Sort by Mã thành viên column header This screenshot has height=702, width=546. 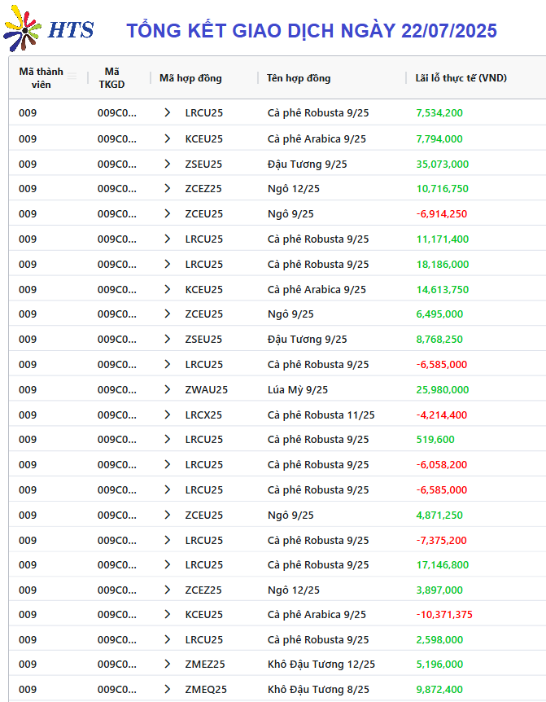pos(41,78)
